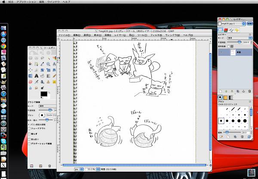Viewport: 258px width, 179px height.
Task: Click the raise layer arrow icon
Action: [x=226, y=91]
